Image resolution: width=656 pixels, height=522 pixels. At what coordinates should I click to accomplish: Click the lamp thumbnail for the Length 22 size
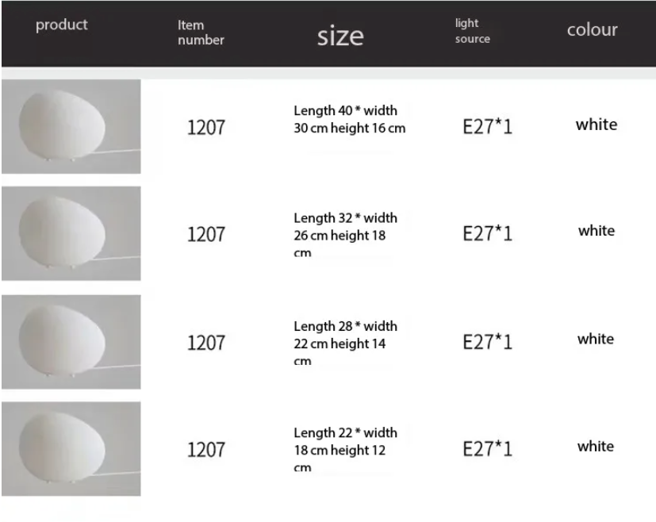[x=71, y=449]
